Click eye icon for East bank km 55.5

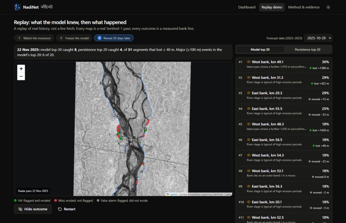[249, 109]
